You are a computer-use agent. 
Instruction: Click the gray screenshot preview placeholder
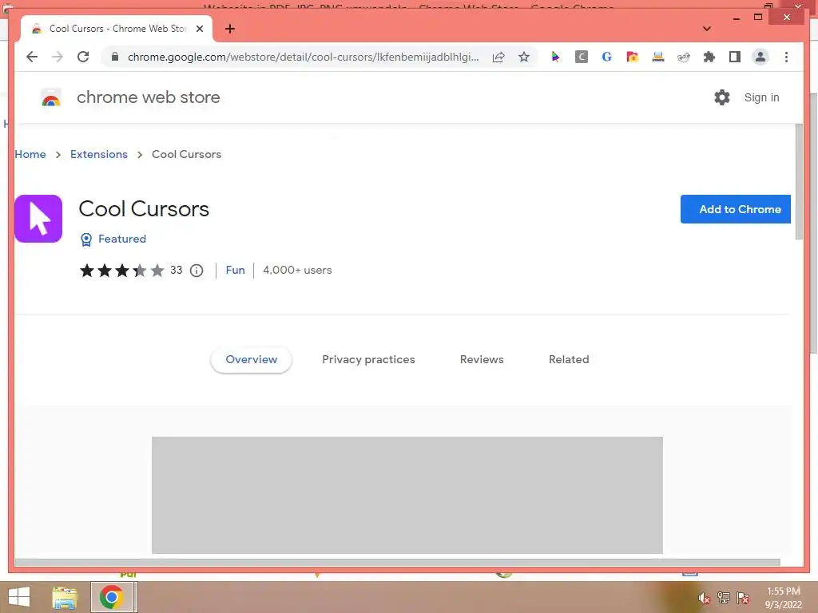[407, 495]
